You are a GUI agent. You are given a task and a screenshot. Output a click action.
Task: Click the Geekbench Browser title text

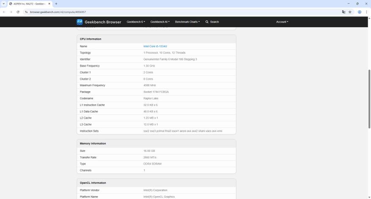tap(103, 22)
